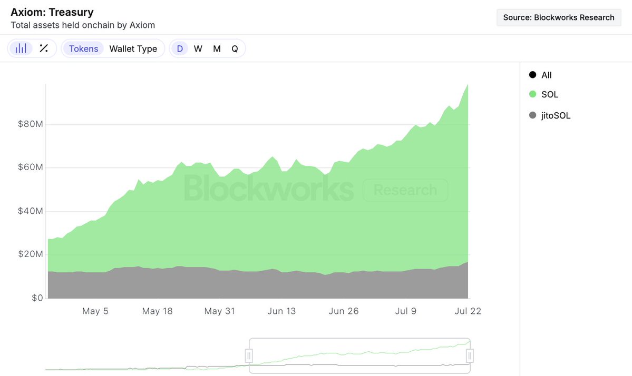This screenshot has height=376, width=632.
Task: Select the bar chart view icon
Action: point(21,48)
